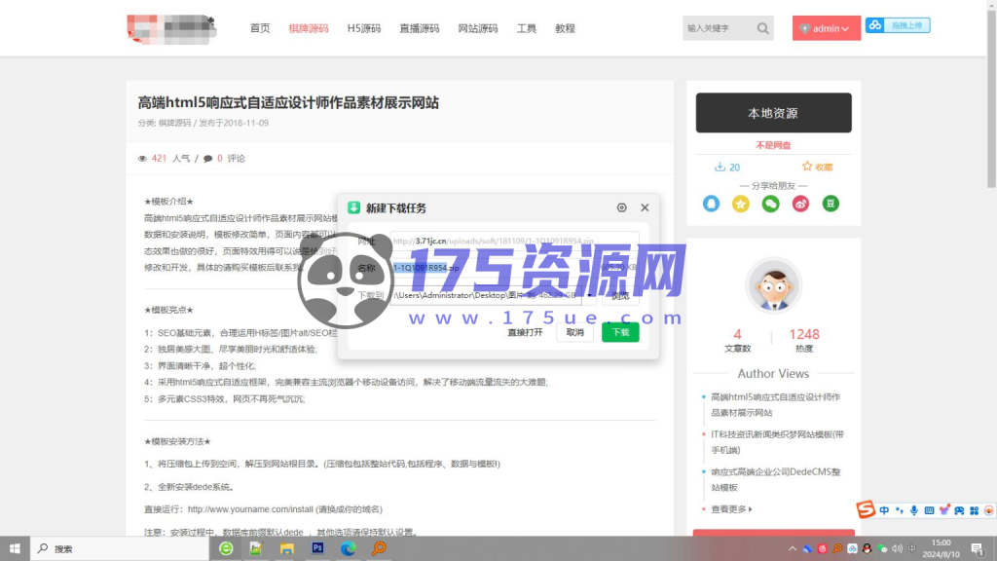Open 棋牌源码 nav item
997x561 pixels.
[309, 28]
